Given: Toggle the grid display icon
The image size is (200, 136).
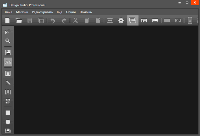Looking at the screenshot, I should click(x=110, y=21).
